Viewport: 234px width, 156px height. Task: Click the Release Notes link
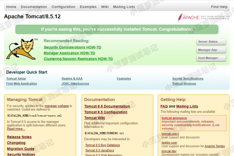pos(19,137)
